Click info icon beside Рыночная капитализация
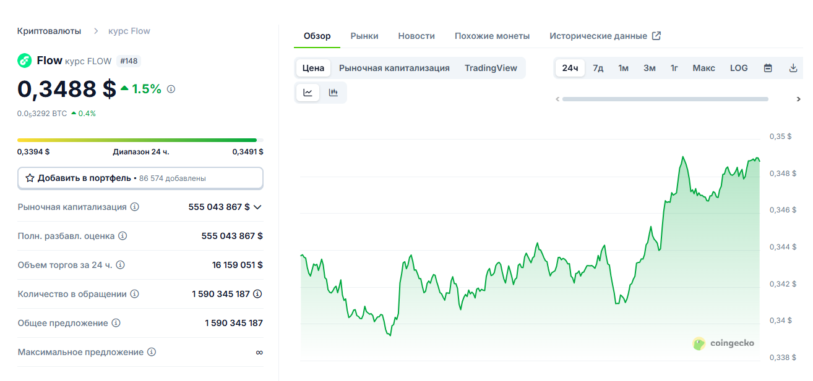Image resolution: width=813 pixels, height=381 pixels. click(135, 207)
